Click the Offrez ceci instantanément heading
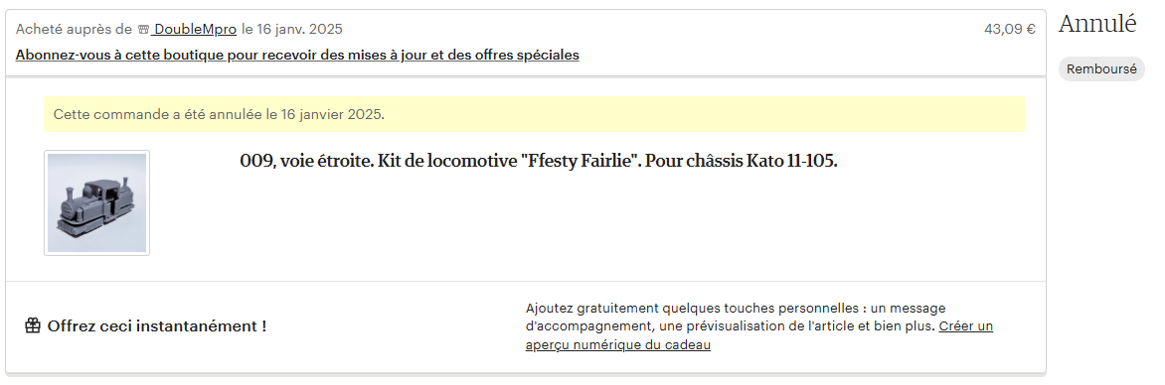Image resolution: width=1165 pixels, height=385 pixels. tap(157, 326)
